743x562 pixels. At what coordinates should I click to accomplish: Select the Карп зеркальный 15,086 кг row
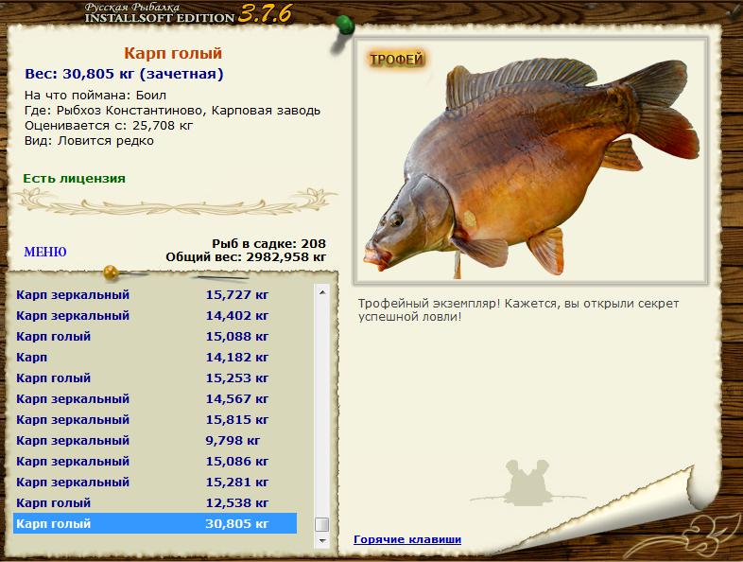(x=155, y=462)
